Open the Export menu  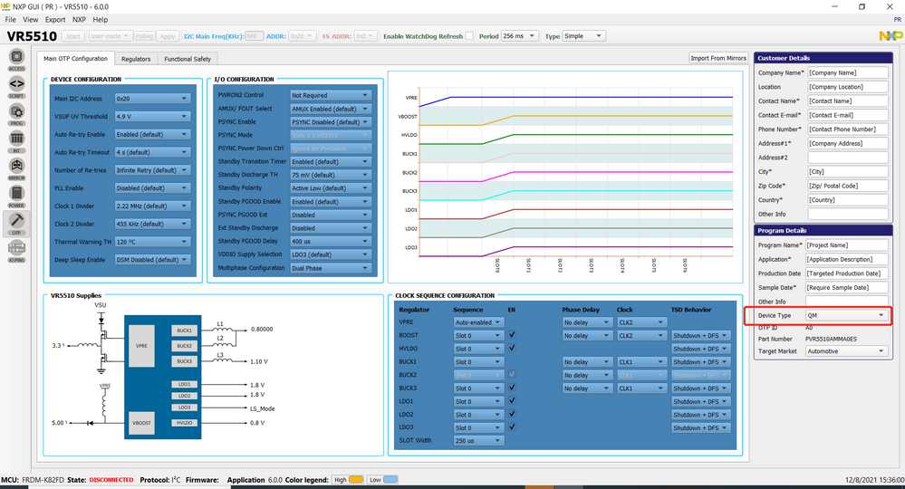coord(54,19)
